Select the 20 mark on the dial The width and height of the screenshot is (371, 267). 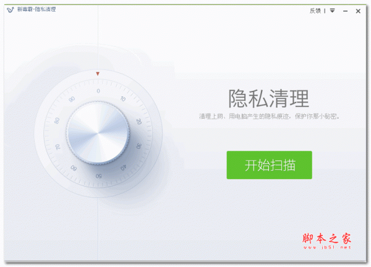139,122
